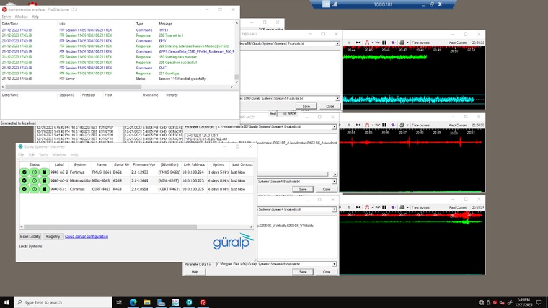Open dropdown arrow beside the printer icon

coord(407,43)
